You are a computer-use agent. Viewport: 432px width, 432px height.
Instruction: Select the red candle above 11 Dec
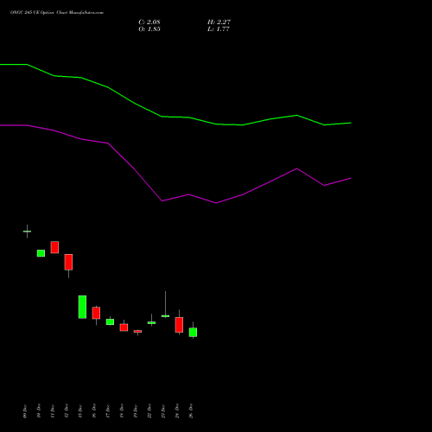coord(54,247)
